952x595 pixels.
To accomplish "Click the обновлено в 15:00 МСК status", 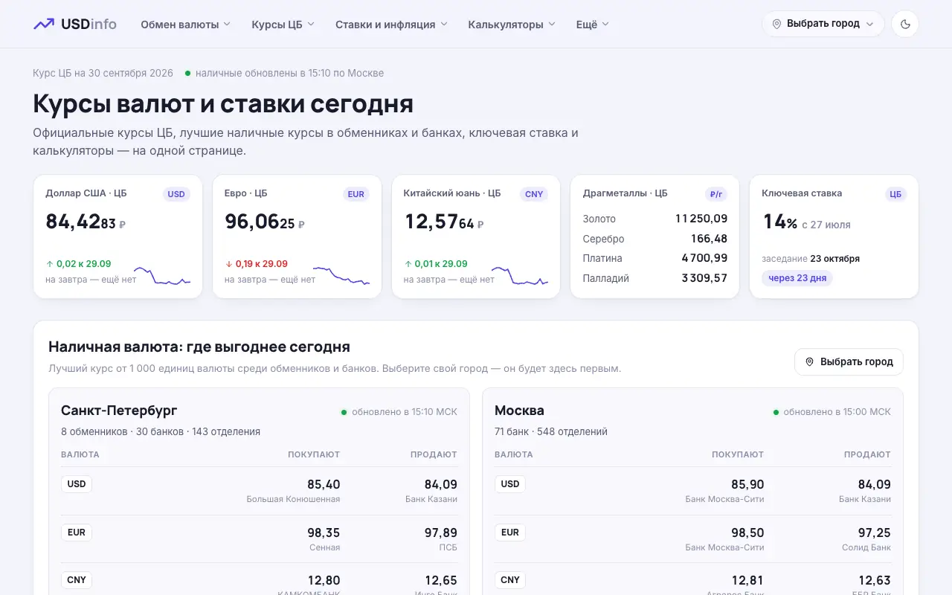I will pos(832,412).
